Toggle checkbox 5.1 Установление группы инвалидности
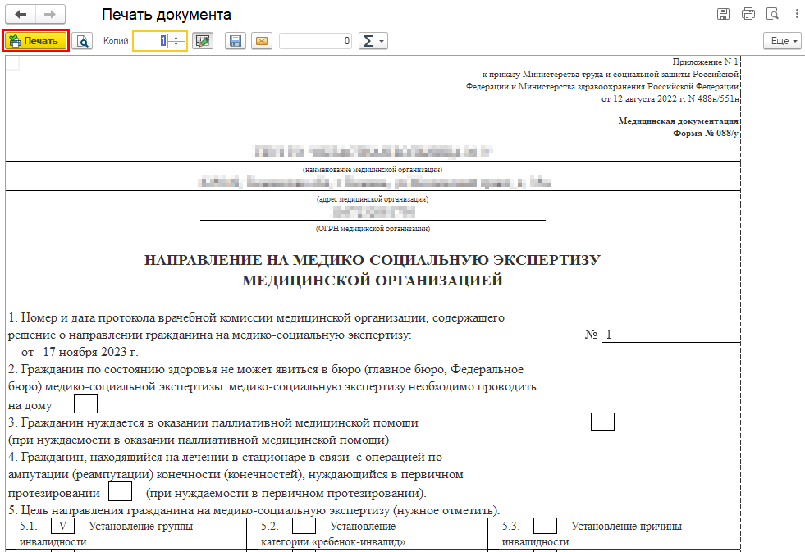The height and width of the screenshot is (552, 805). coord(62,526)
